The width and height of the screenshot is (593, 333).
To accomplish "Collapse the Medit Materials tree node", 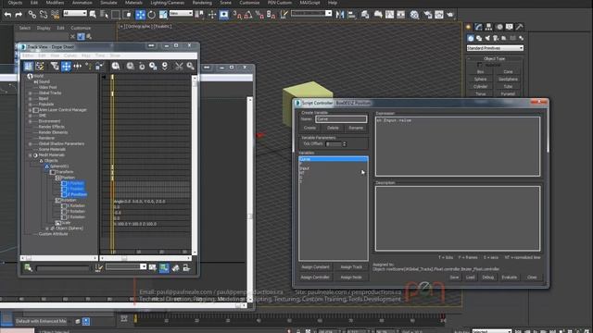I will pos(31,155).
